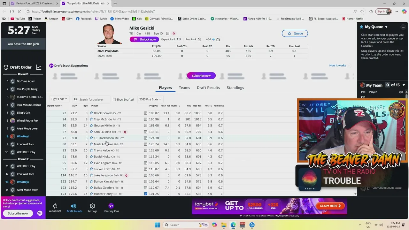Star Sam LaPorta to add to queue
This screenshot has width=409, height=230.
click(x=91, y=132)
